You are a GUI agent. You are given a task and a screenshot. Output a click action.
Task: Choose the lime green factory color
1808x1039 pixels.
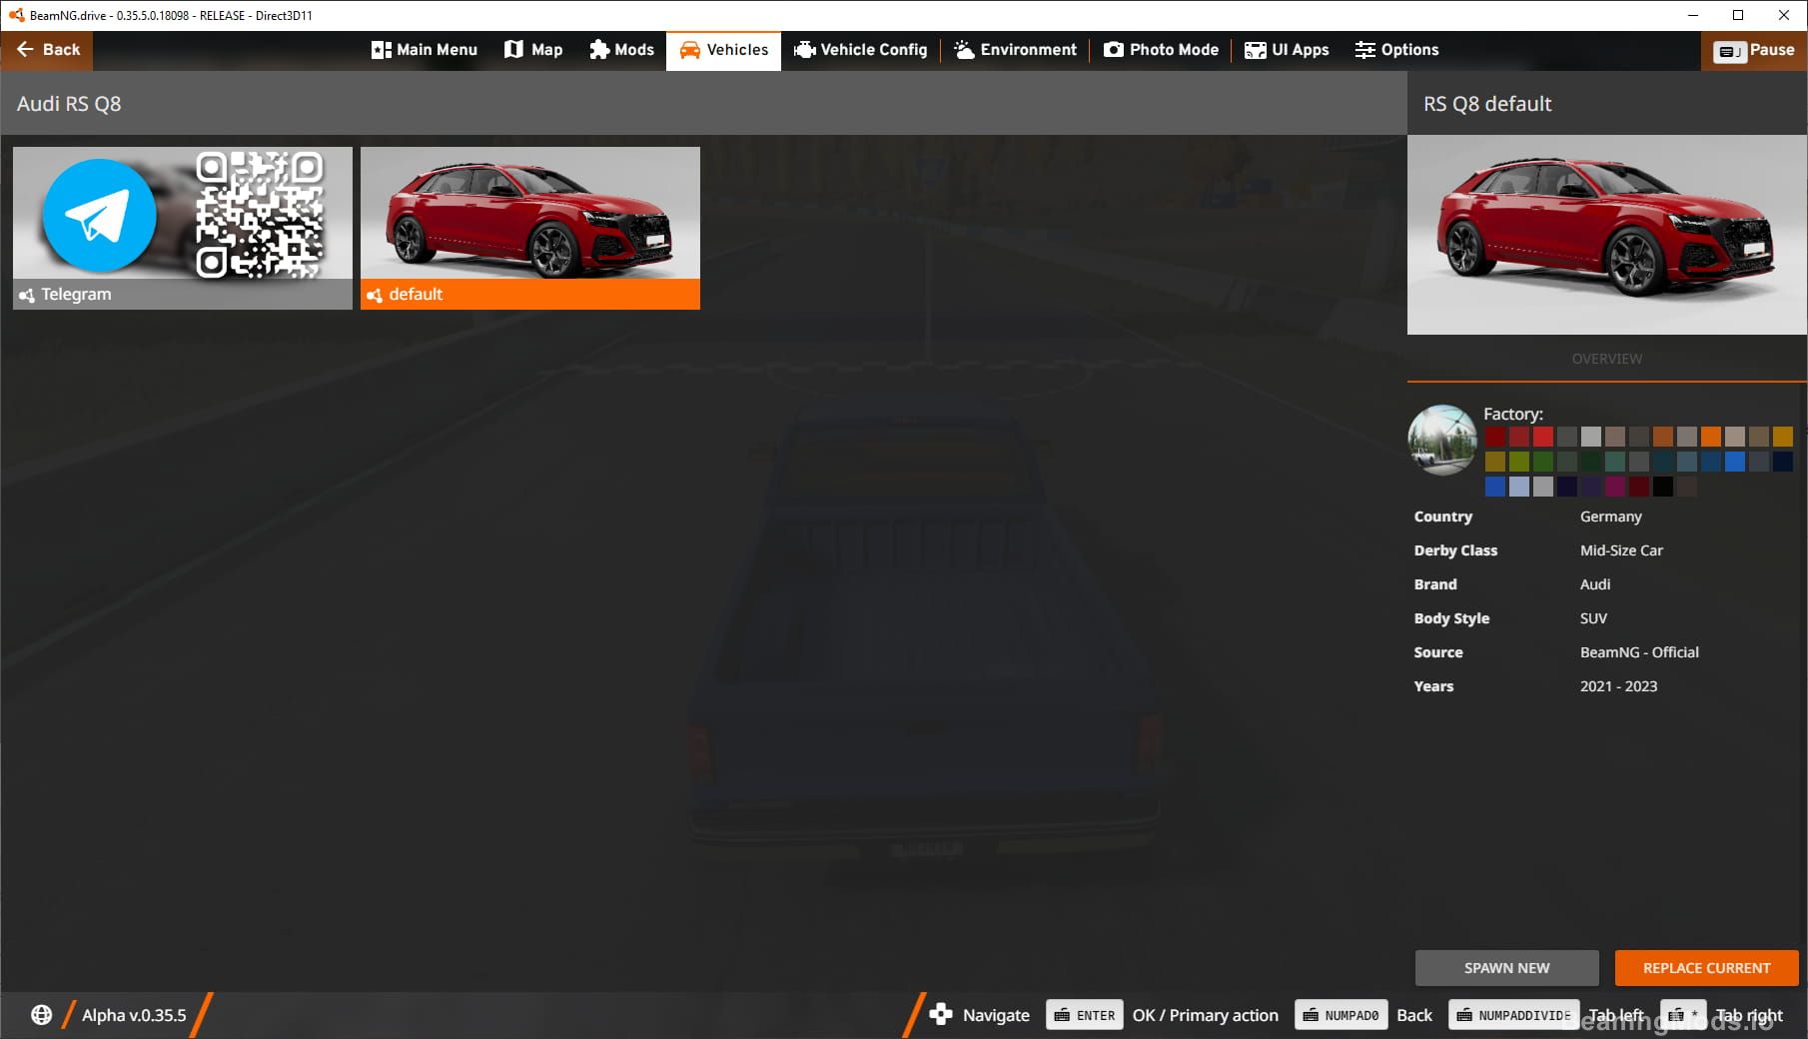(1519, 462)
